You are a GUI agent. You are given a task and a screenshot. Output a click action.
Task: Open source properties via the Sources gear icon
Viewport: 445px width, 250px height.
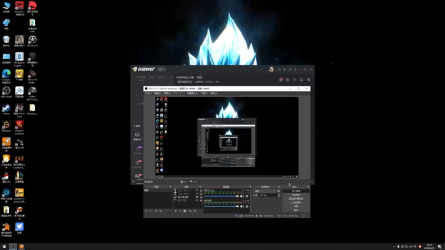click(x=185, y=211)
